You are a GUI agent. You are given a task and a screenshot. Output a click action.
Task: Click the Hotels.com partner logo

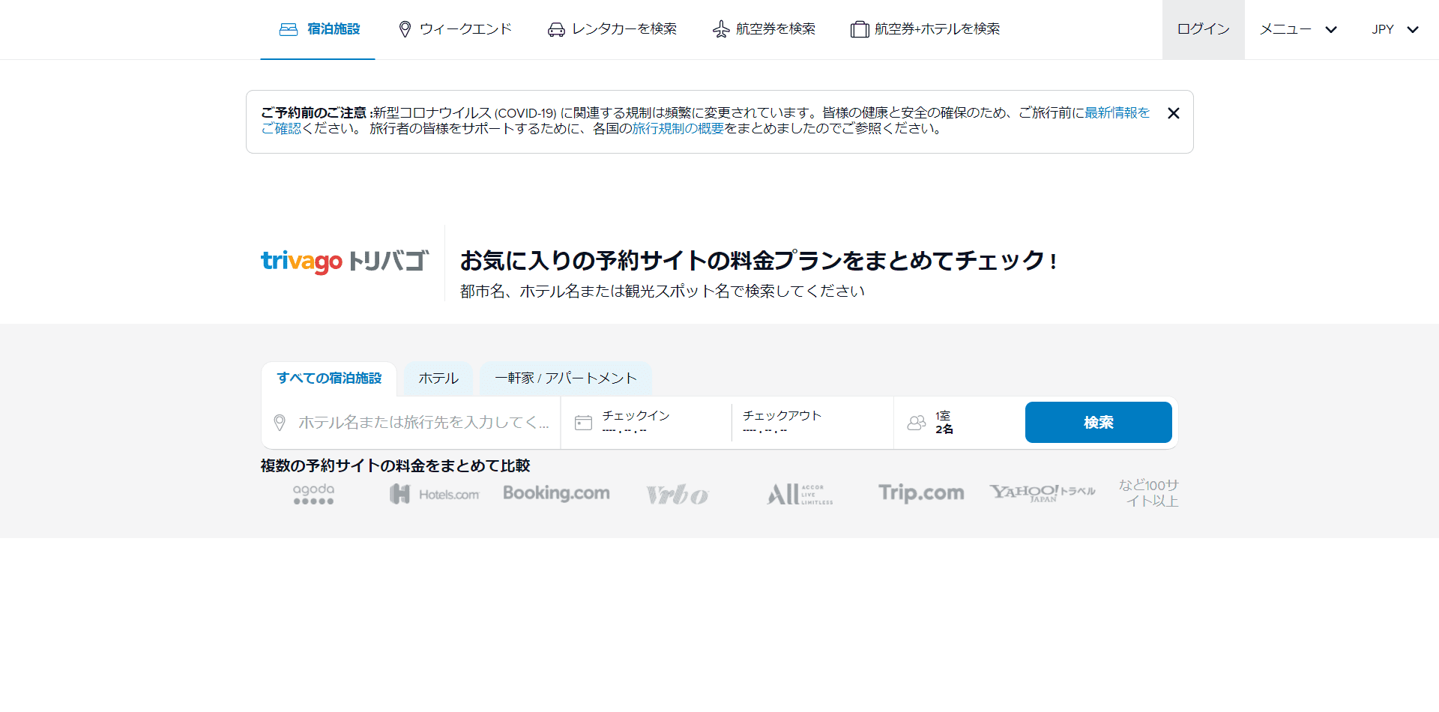coord(434,494)
